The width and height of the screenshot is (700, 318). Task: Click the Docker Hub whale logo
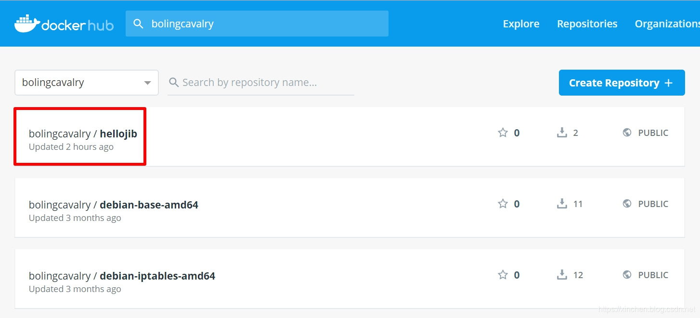pyautogui.click(x=27, y=24)
